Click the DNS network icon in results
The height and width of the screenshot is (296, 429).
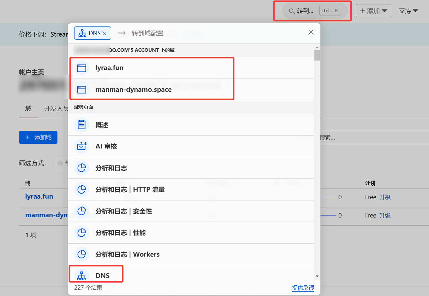click(x=82, y=275)
